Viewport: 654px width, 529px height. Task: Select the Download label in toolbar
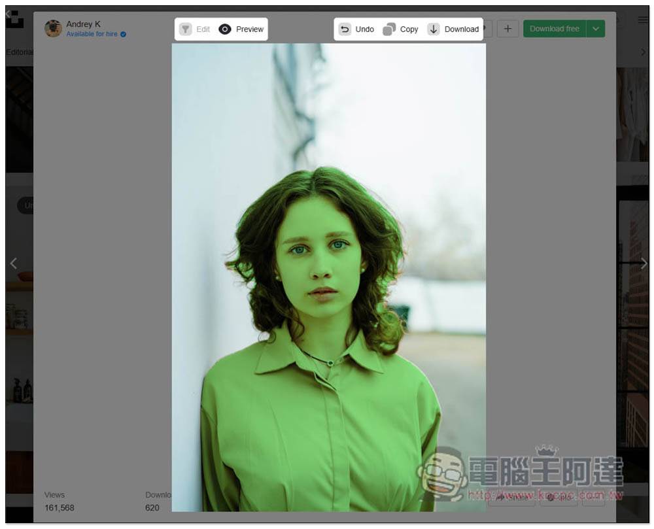pos(462,29)
